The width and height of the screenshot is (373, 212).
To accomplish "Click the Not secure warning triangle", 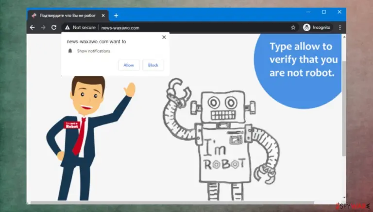I will (68, 28).
